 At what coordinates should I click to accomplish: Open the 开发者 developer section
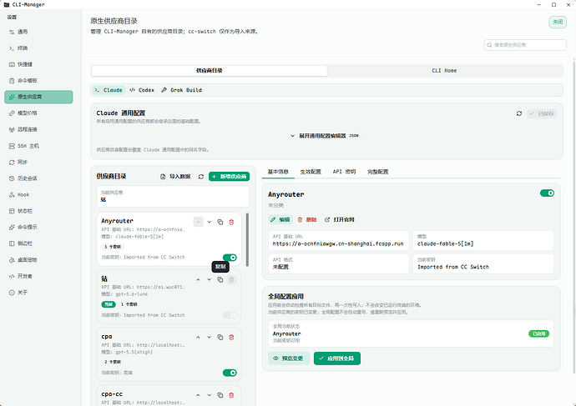click(x=38, y=276)
